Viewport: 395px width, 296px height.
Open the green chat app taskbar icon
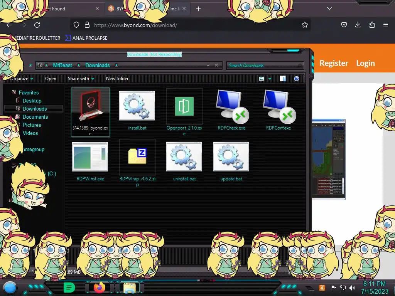69,288
